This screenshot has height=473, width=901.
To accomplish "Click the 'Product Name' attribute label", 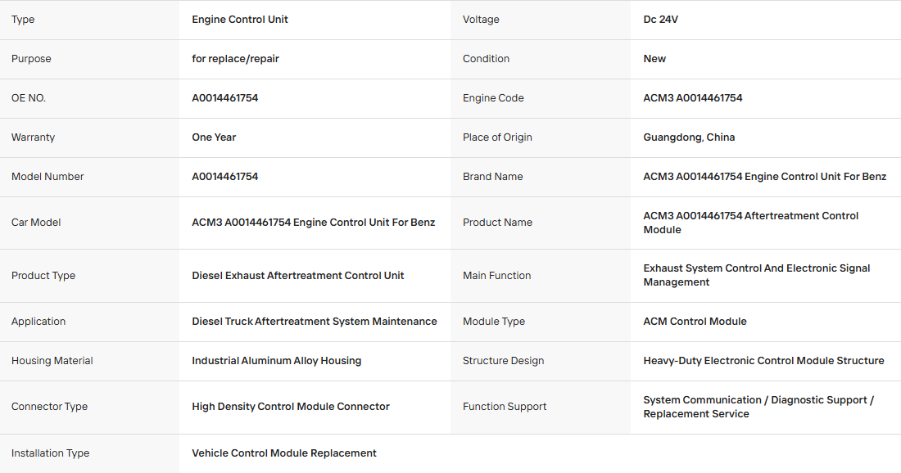I will 498,223.
